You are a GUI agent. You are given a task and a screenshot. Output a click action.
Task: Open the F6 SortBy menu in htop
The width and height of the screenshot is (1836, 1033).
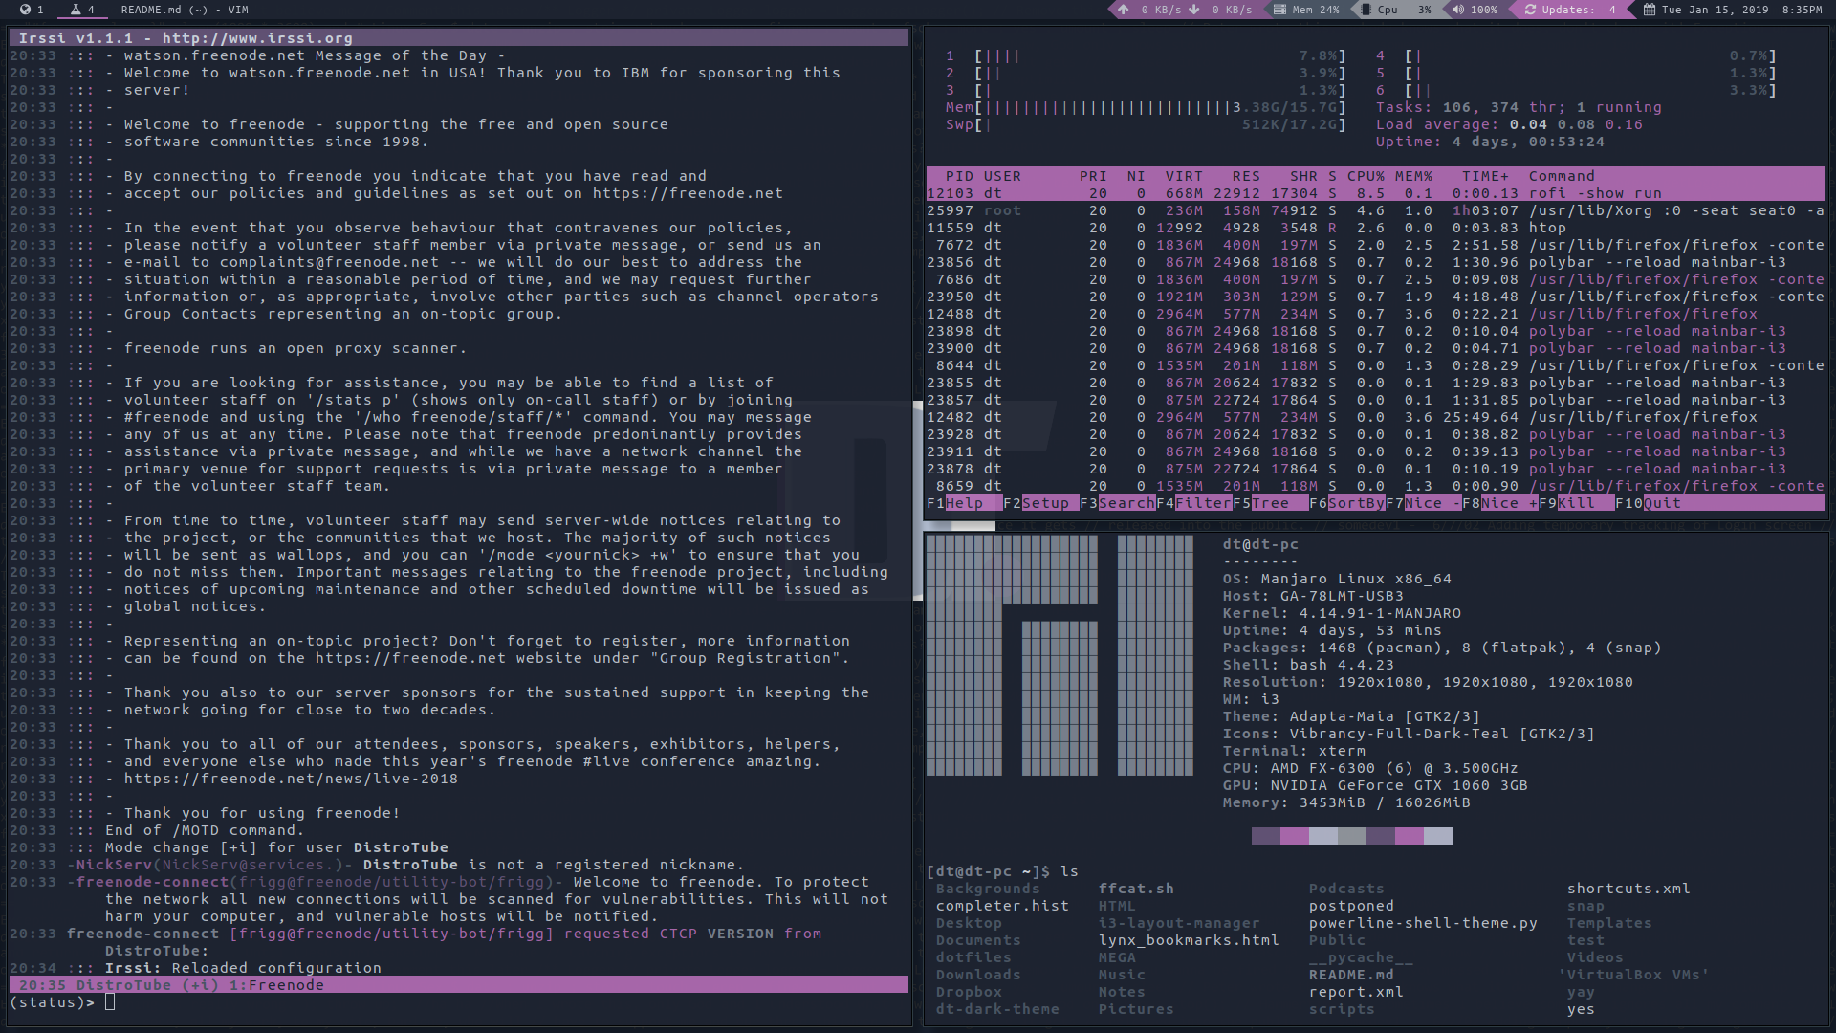coord(1355,503)
